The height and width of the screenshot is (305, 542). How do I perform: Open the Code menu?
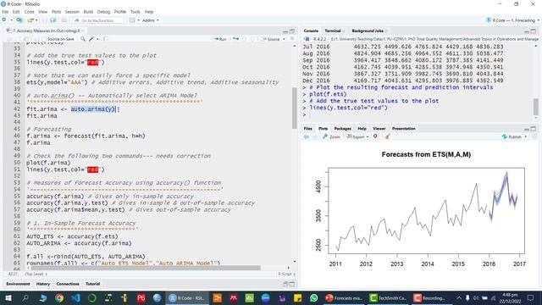[29, 12]
